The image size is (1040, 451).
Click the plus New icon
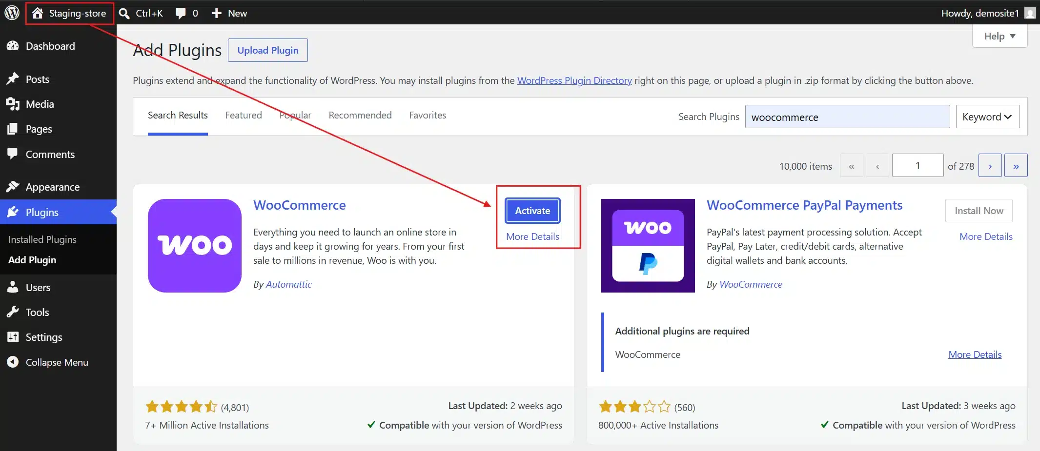tap(216, 13)
